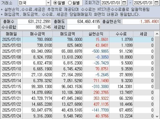Click the scrollbar down arrow
Screen dimensions: 160x119
(x=157, y=117)
